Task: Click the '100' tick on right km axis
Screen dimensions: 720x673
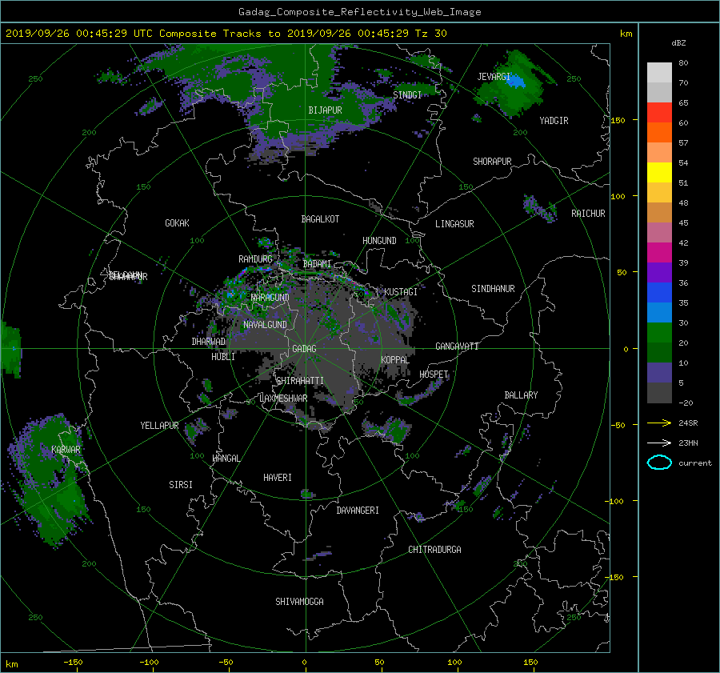Action: [618, 197]
